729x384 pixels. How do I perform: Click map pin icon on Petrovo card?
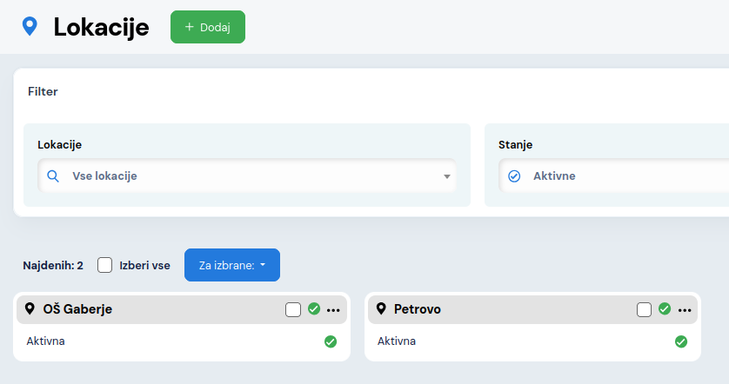380,309
